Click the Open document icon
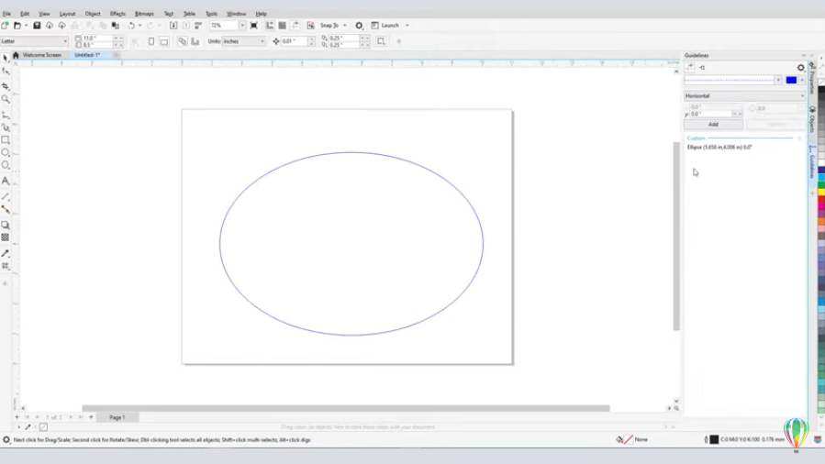This screenshot has width=825, height=464. [17, 26]
